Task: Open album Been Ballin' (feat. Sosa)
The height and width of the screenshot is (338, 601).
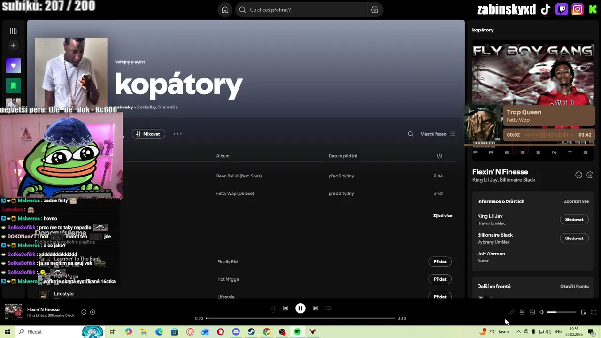Action: click(x=239, y=176)
